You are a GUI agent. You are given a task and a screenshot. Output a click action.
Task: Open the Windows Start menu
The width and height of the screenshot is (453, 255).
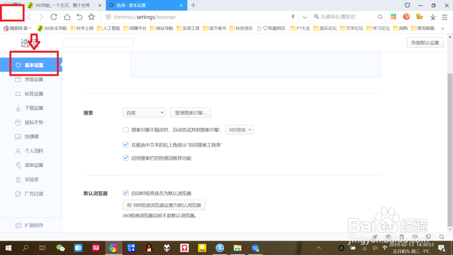[8, 248]
